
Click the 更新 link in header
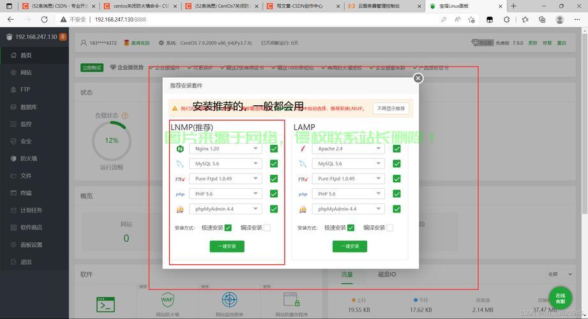pos(533,43)
